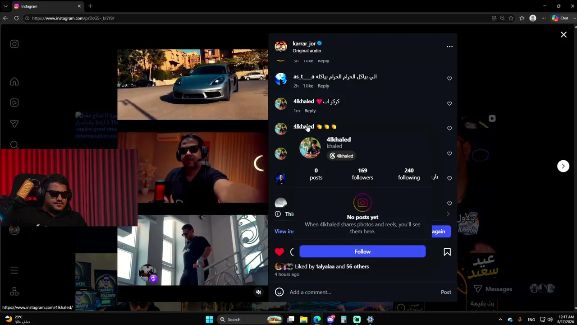Open the as_t___a username link
Image resolution: width=577 pixels, height=325 pixels.
click(x=304, y=77)
